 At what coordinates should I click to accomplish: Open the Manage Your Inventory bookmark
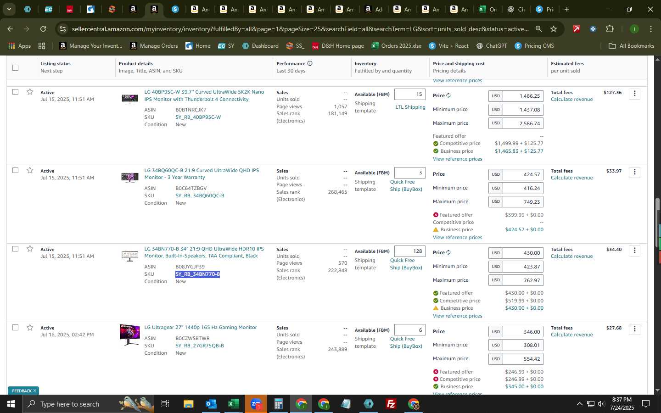pyautogui.click(x=91, y=46)
